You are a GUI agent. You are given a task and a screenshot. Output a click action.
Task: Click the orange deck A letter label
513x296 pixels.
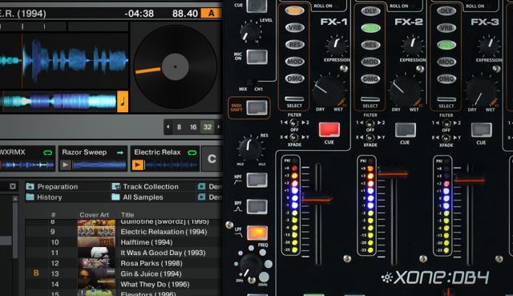pos(212,14)
